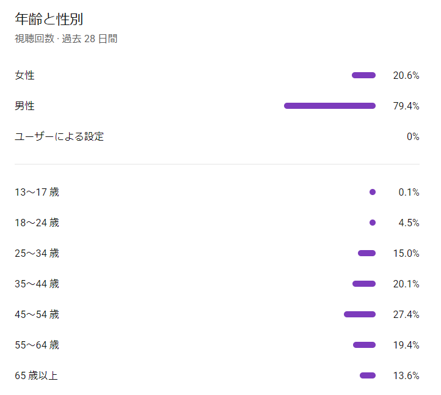Click the 視聴回数 · 過去 28 日間 subtitle
The height and width of the screenshot is (395, 441).
click(66, 39)
